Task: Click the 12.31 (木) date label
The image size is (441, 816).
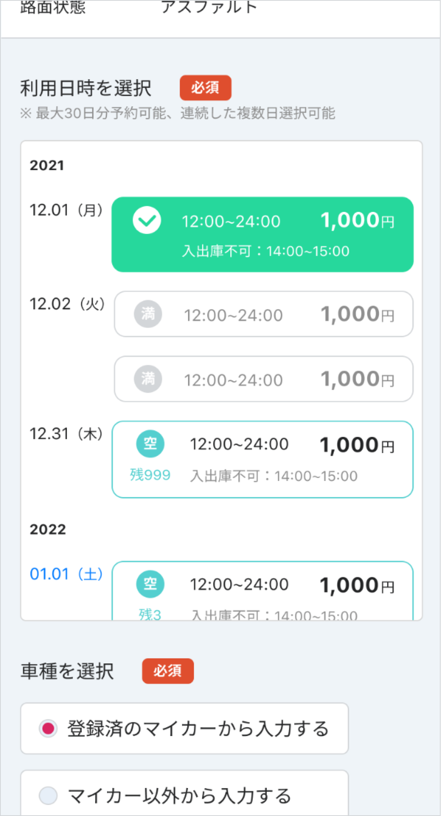Action: pos(66,434)
